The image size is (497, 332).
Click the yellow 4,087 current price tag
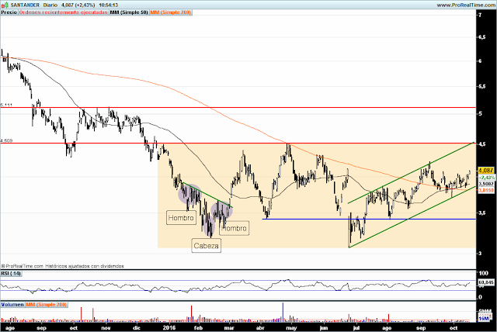pos(486,171)
